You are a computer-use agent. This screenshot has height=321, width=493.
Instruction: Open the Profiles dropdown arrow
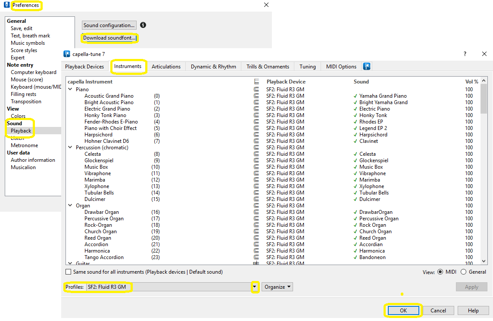(x=255, y=287)
